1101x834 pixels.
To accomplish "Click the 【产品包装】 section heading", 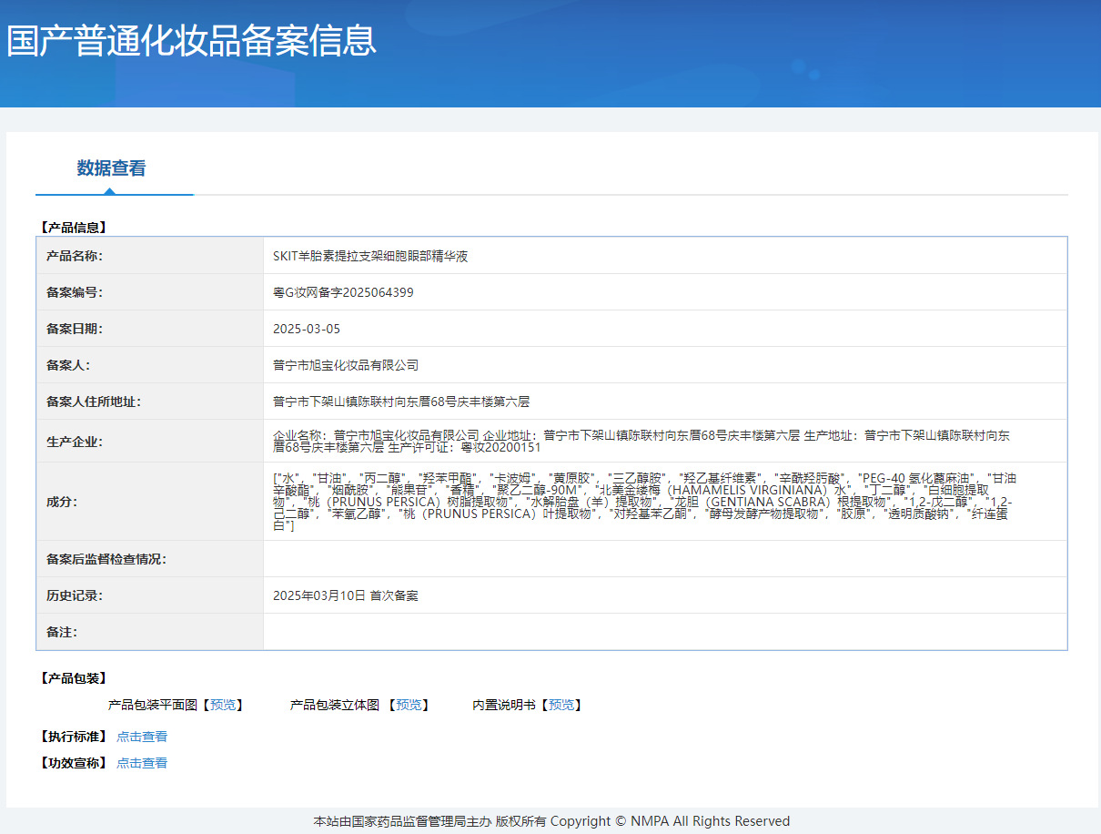I will pos(73,678).
